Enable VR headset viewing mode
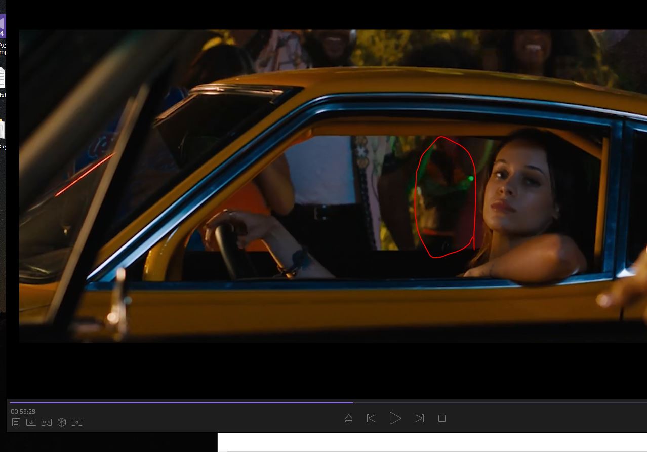This screenshot has width=647, height=452. (x=47, y=422)
